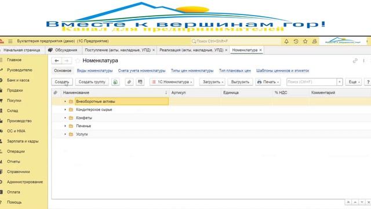Image resolution: width=371 pixels, height=209 pixels.
Task: Open ОС и НМА section
Action: click(16, 131)
